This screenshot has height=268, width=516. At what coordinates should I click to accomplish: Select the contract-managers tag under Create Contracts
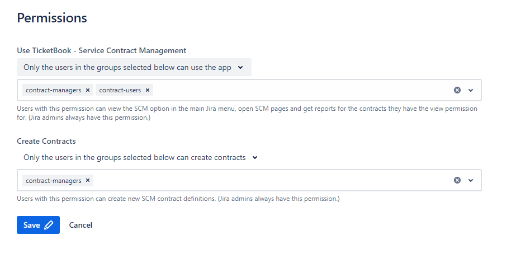[x=53, y=181]
